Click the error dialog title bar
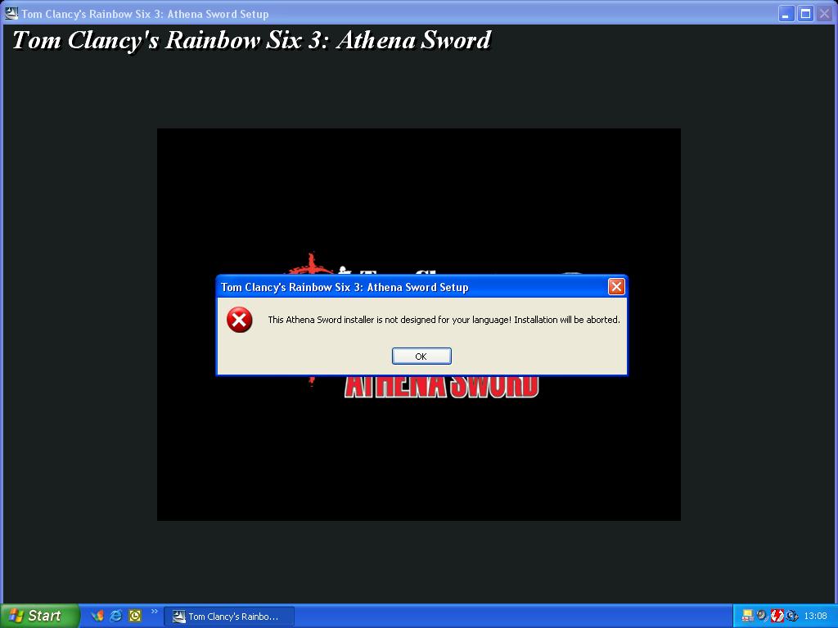 coord(412,287)
